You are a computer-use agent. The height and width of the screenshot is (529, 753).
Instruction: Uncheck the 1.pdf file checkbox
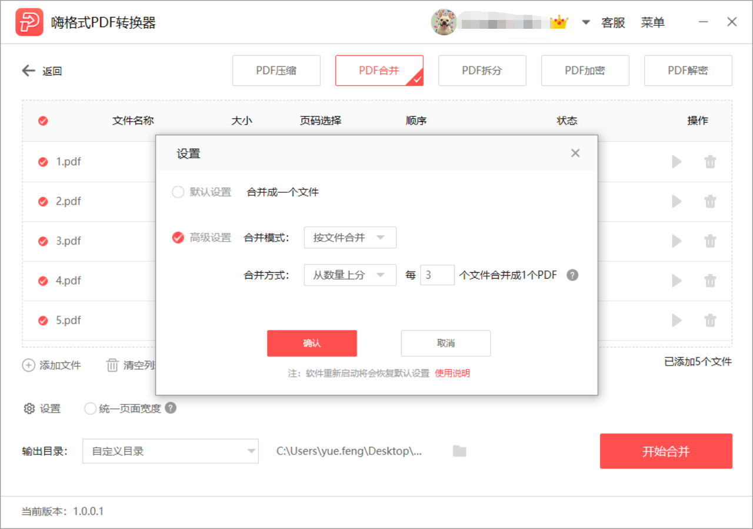click(43, 162)
